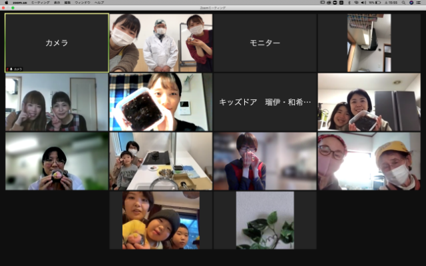Select video tile with white-coated chef
This screenshot has width=426, height=266.
pos(161,43)
